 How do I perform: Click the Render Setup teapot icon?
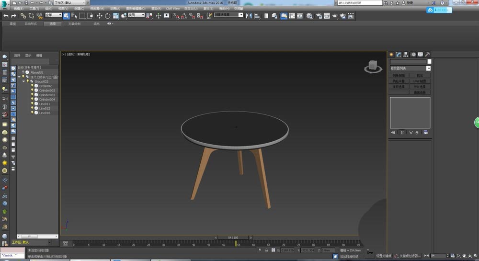click(318, 16)
